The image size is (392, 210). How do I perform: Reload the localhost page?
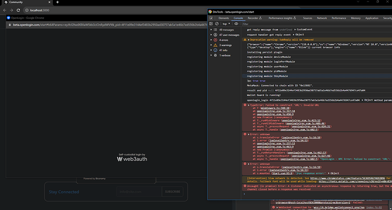[x=18, y=10]
